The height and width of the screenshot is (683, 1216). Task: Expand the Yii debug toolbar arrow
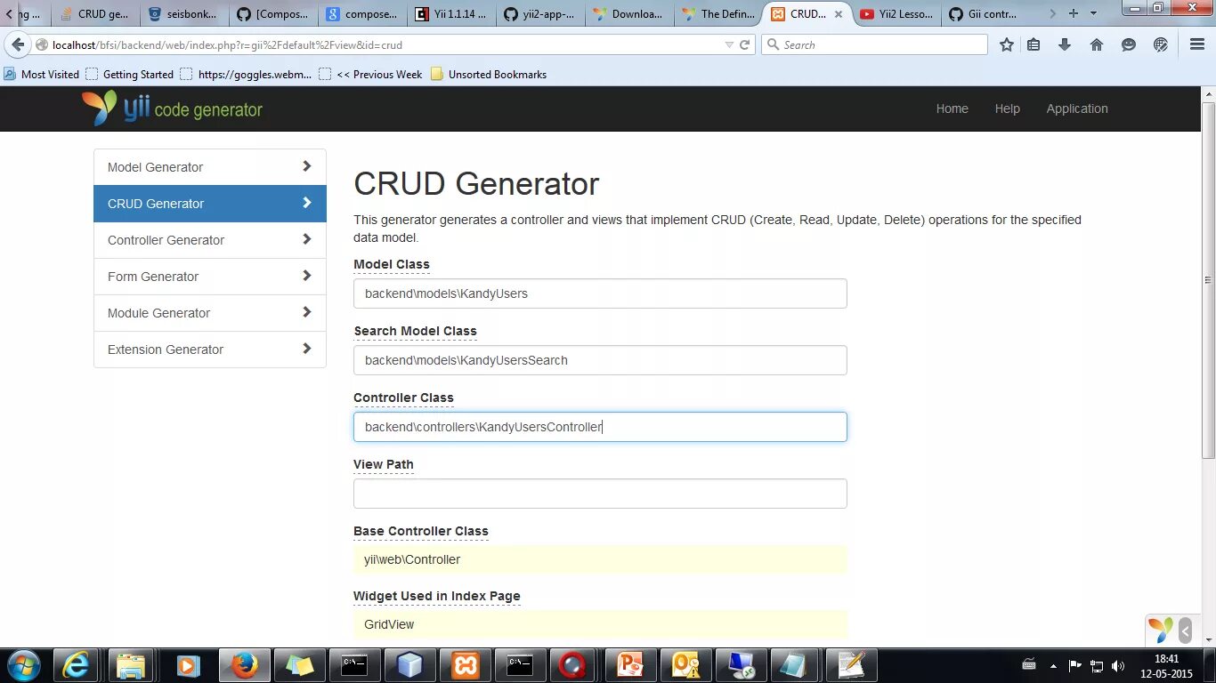1185,631
